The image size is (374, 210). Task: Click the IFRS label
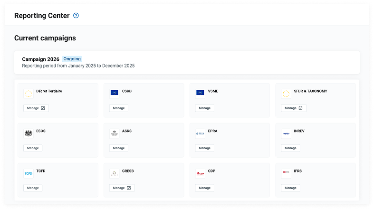click(297, 171)
